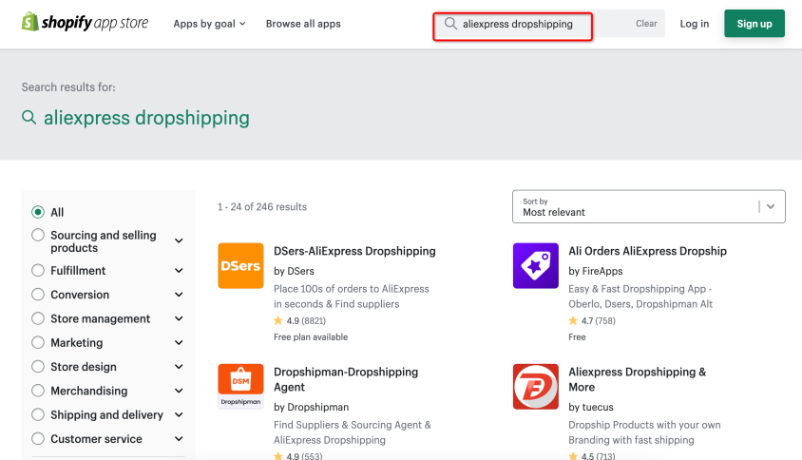Viewport: 802px width, 460px height.
Task: Click the green search icon beside results heading
Action: 29,117
